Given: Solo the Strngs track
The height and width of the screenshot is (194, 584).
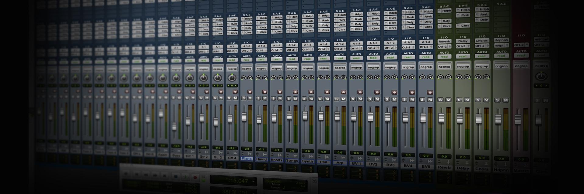Looking at the screenshot, I should tap(289, 99).
